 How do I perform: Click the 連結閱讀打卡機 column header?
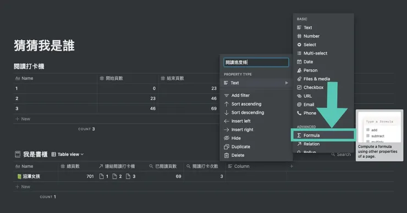(117, 166)
